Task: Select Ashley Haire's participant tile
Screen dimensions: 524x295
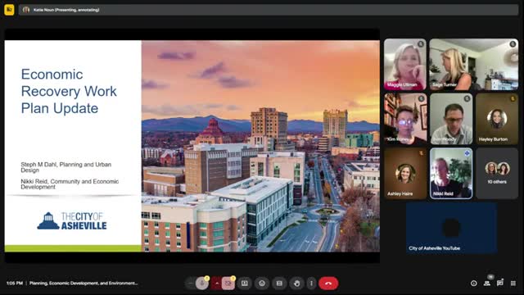Action: [x=405, y=173]
